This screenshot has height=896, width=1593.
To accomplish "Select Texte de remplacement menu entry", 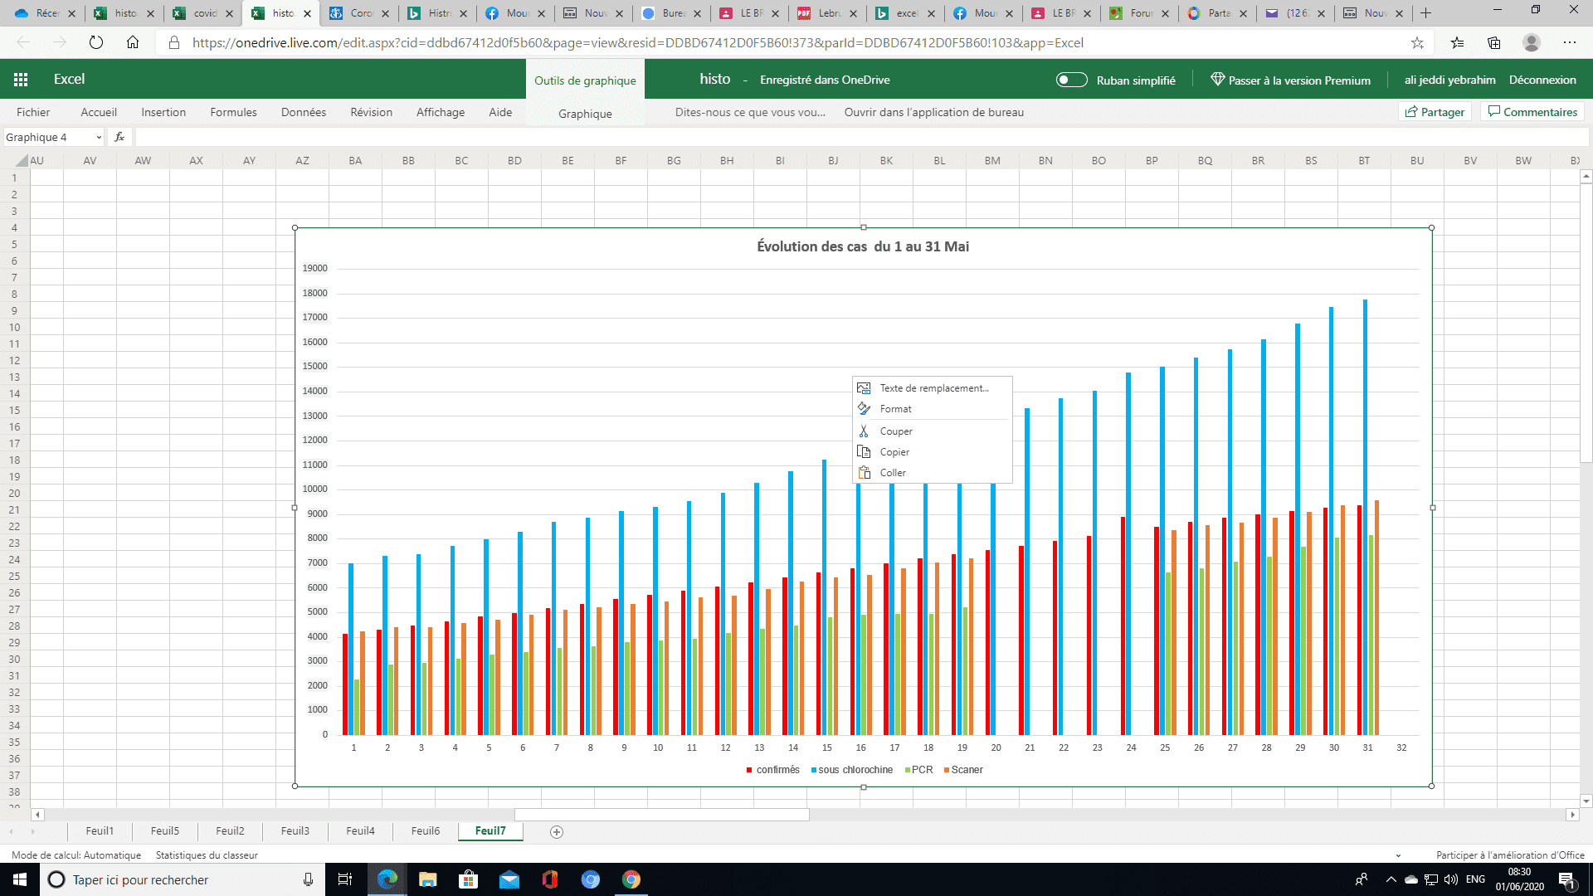I will pyautogui.click(x=933, y=388).
